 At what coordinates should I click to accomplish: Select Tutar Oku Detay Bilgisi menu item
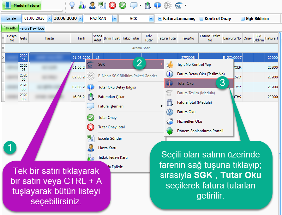coord(125,87)
